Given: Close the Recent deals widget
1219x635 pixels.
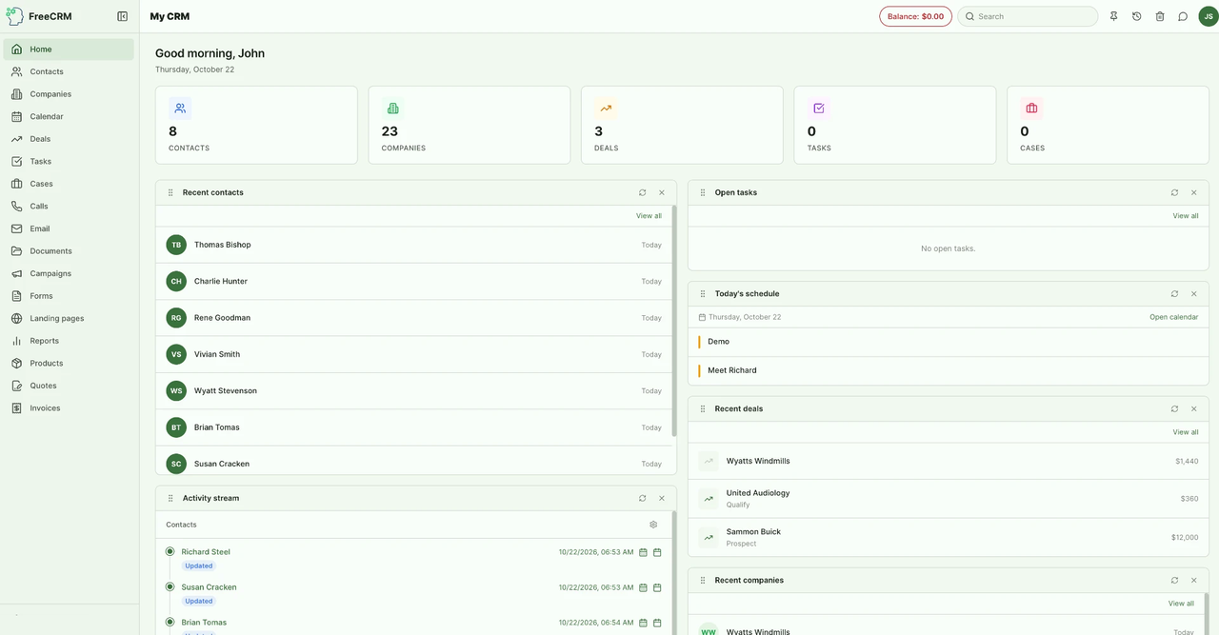Looking at the screenshot, I should click(x=1193, y=408).
